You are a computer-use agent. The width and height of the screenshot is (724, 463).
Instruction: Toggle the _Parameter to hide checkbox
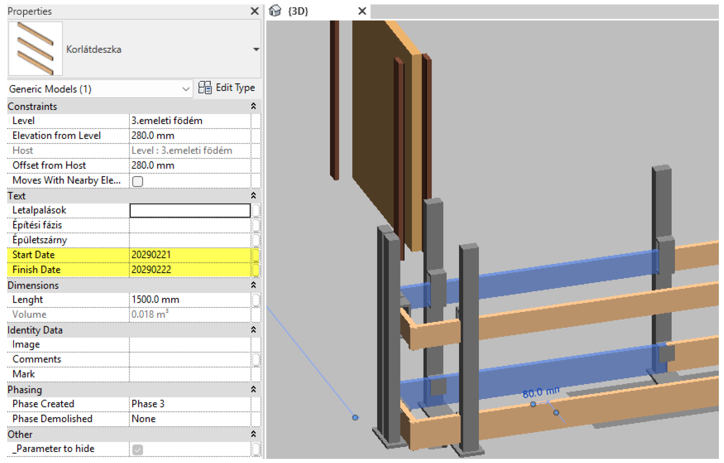point(138,449)
